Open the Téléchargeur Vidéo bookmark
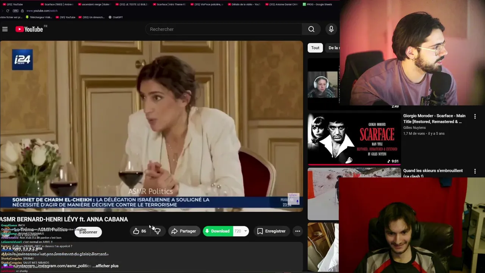The image size is (485, 273). click(x=39, y=17)
